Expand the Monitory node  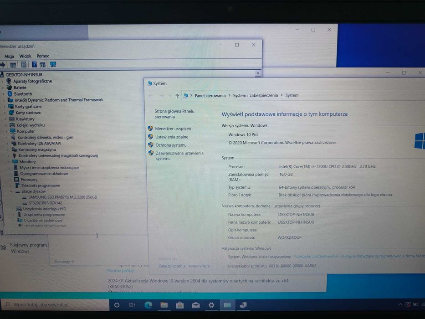point(9,162)
